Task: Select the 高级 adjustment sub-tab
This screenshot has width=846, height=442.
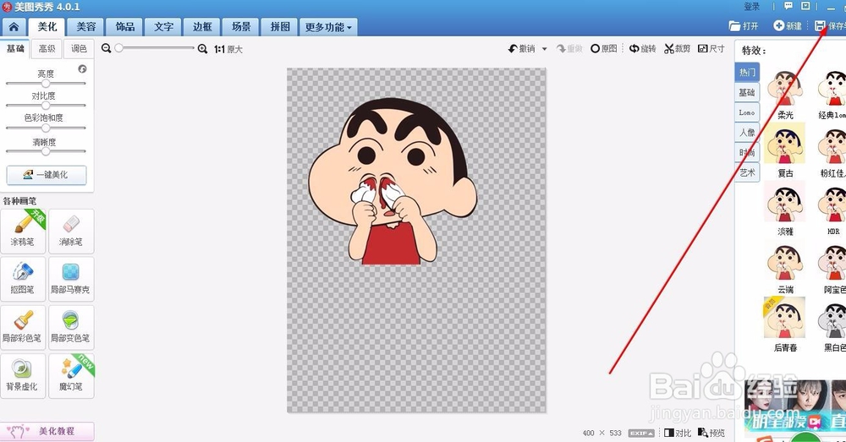Action: tap(47, 48)
